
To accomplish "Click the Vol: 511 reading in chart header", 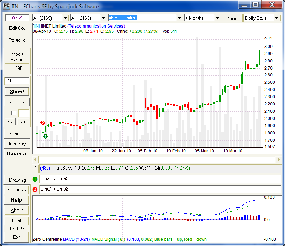I will (x=169, y=31).
